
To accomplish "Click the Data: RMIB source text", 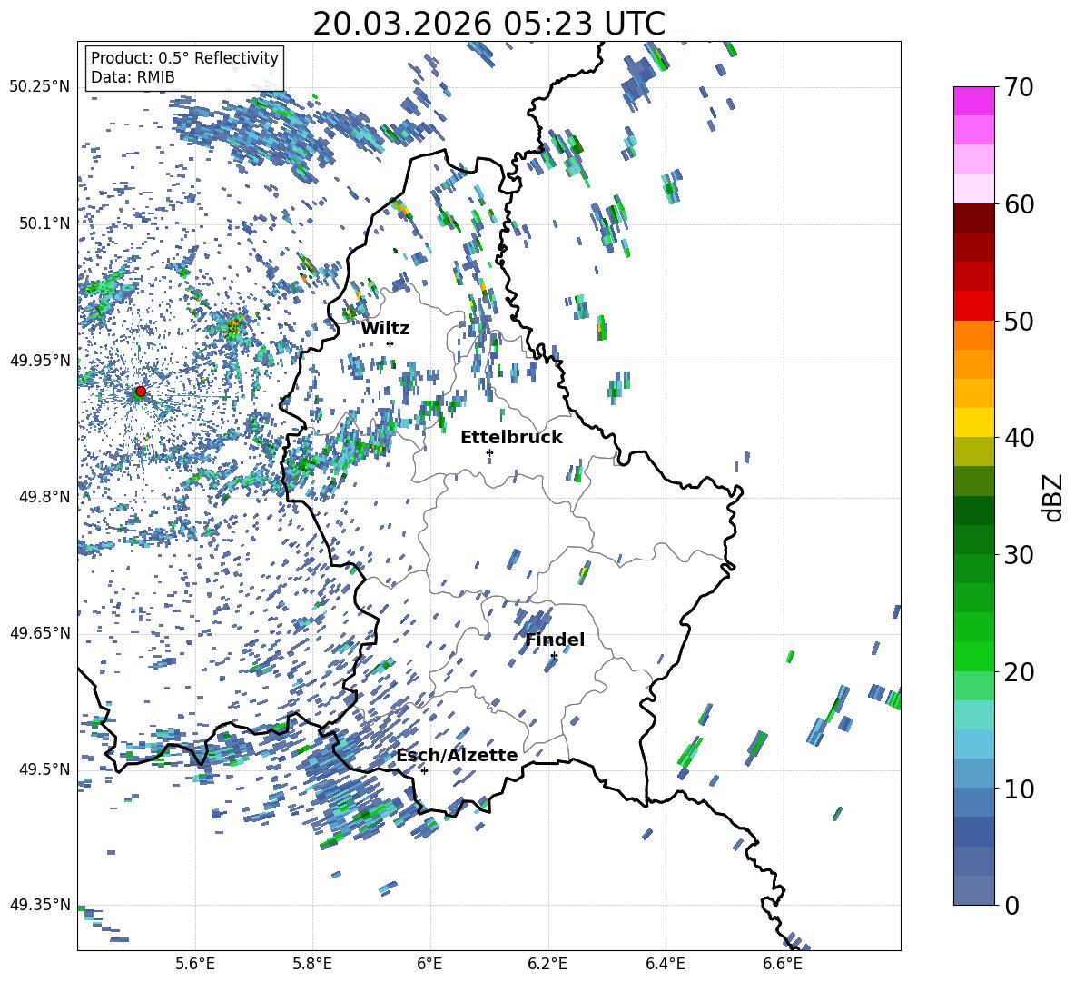I will pos(133,78).
